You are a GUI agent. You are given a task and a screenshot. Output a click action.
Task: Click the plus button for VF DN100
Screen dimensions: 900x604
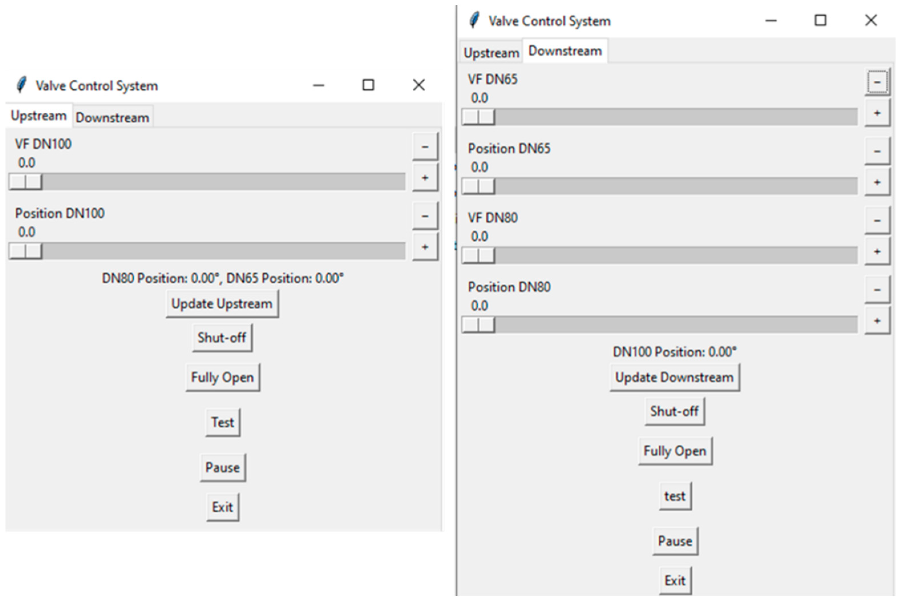tap(425, 177)
